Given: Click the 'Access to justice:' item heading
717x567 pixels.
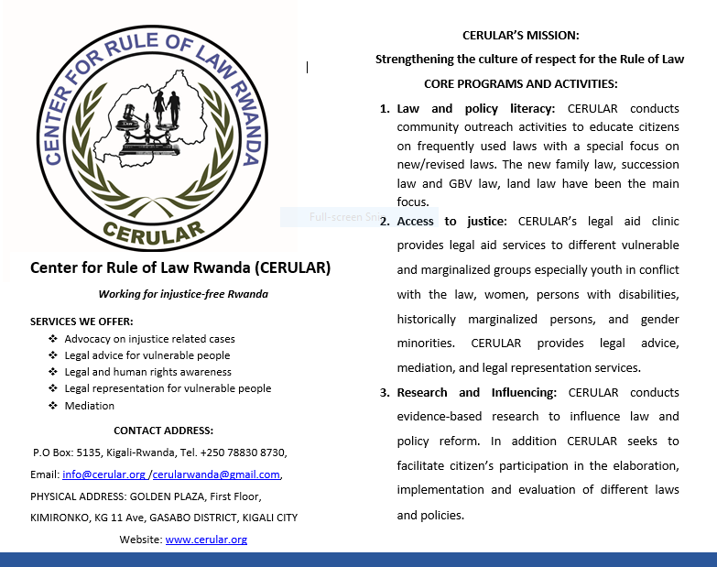Looking at the screenshot, I should (451, 222).
